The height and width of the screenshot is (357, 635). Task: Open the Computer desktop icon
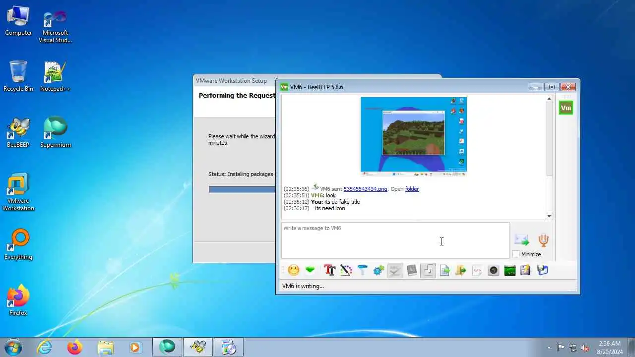click(x=18, y=21)
